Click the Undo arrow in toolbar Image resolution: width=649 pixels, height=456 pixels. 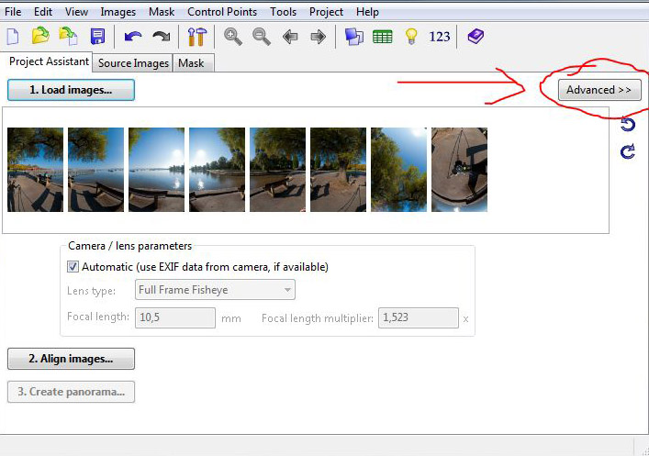(x=133, y=37)
